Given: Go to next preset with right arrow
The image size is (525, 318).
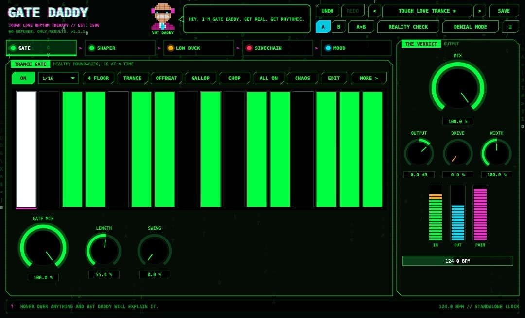Looking at the screenshot, I should [x=479, y=11].
